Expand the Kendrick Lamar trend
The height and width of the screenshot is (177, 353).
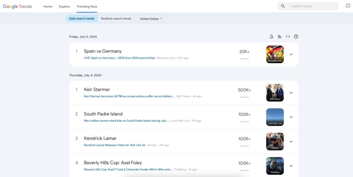point(291,141)
